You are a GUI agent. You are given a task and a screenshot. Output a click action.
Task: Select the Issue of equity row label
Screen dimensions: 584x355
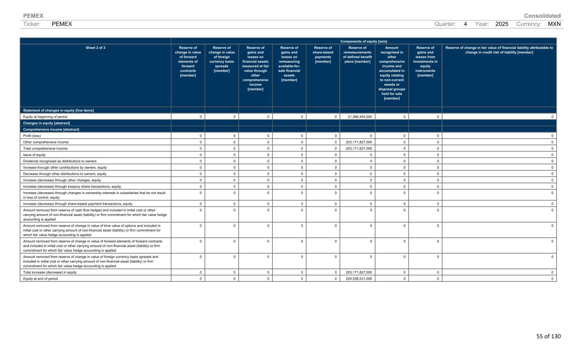34,155
